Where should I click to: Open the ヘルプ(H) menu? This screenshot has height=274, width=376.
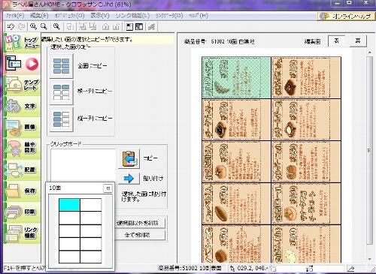click(x=198, y=16)
